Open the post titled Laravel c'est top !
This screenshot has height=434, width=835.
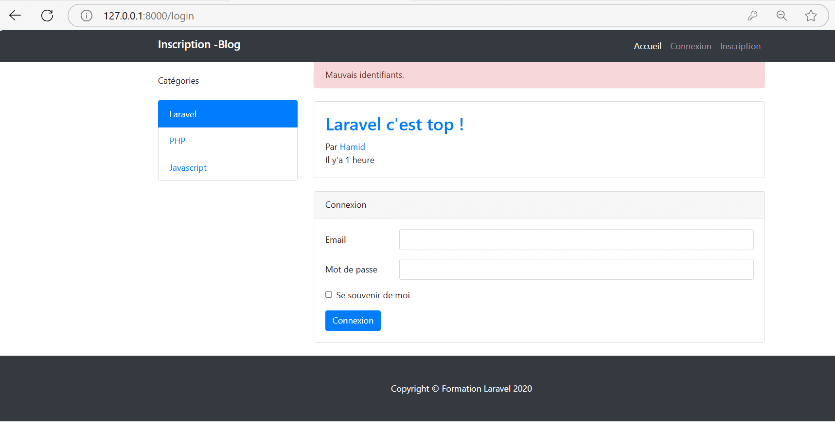pos(394,125)
